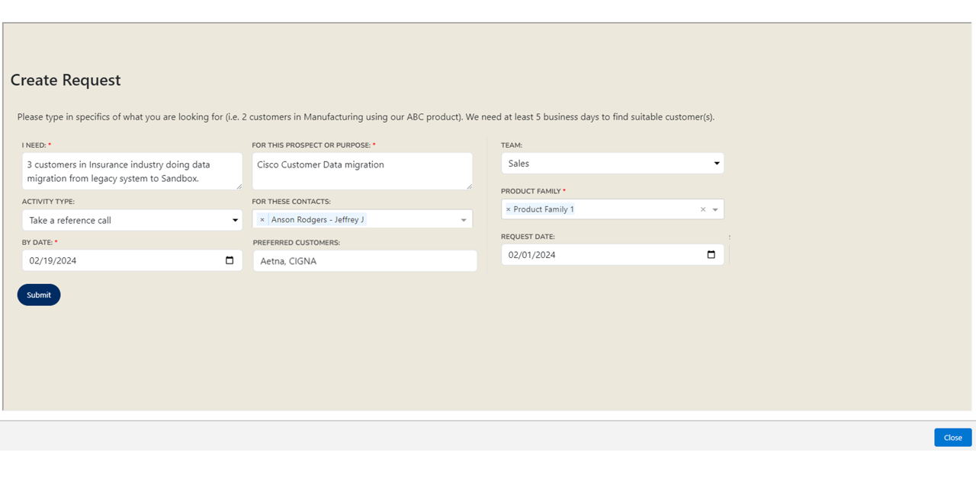Click into the Preferred Customers field
This screenshot has width=976, height=478.
point(364,261)
